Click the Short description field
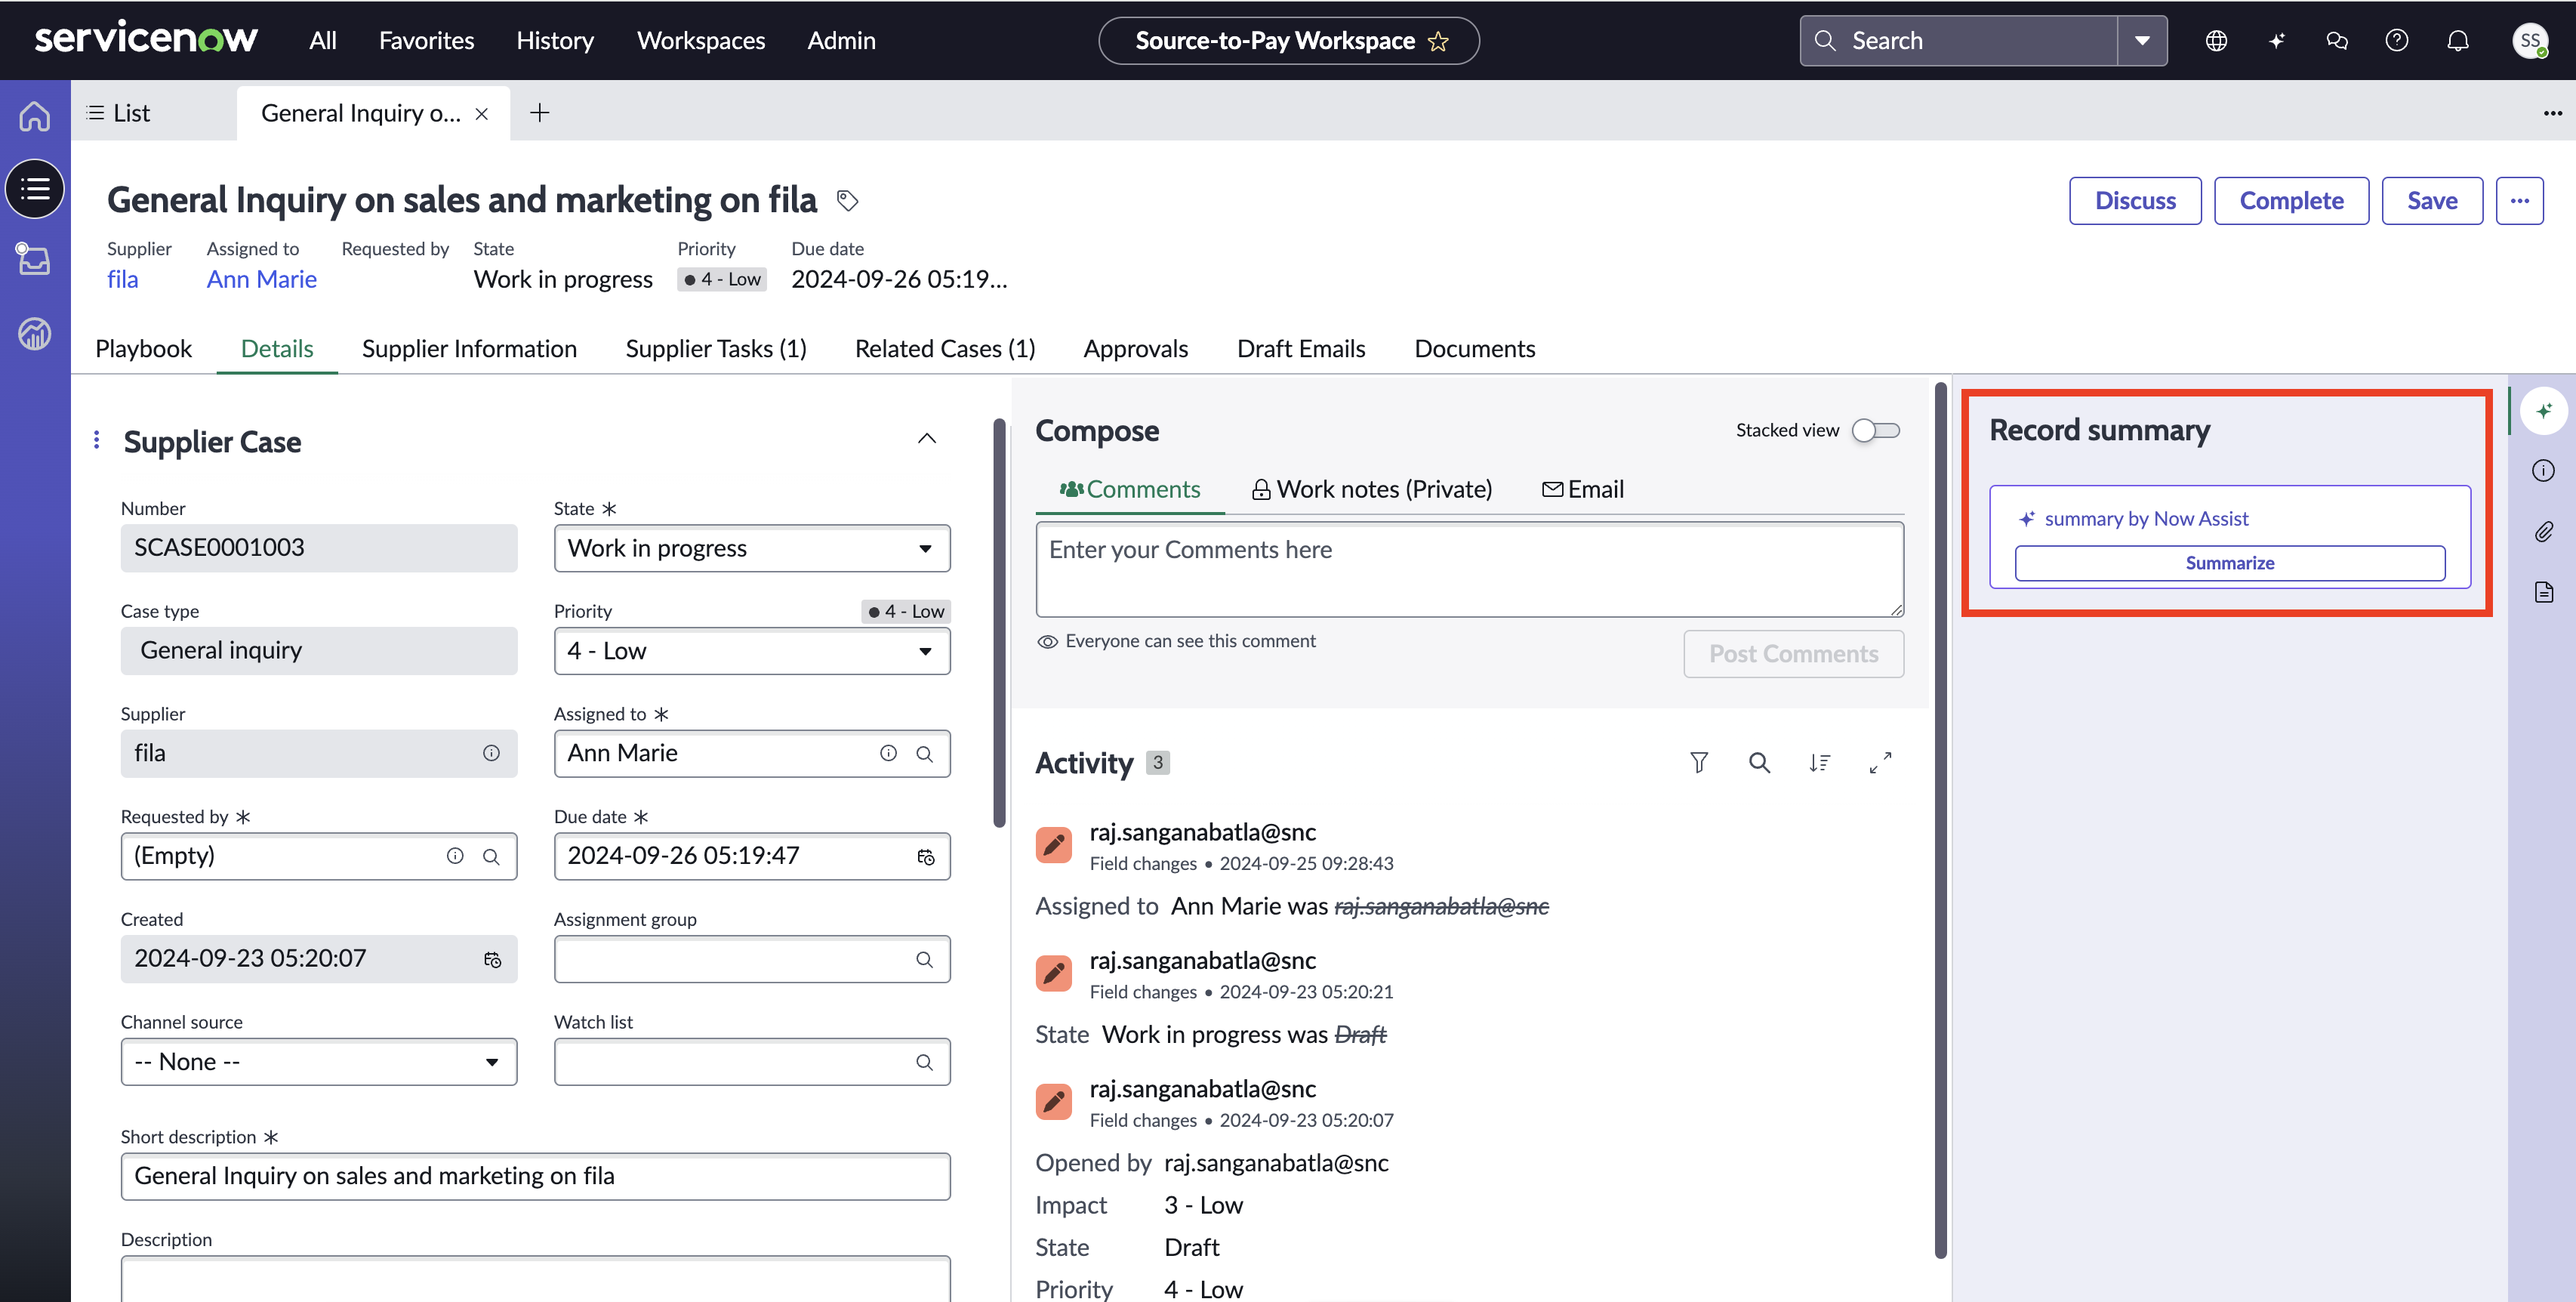The height and width of the screenshot is (1302, 2576). 535,1177
